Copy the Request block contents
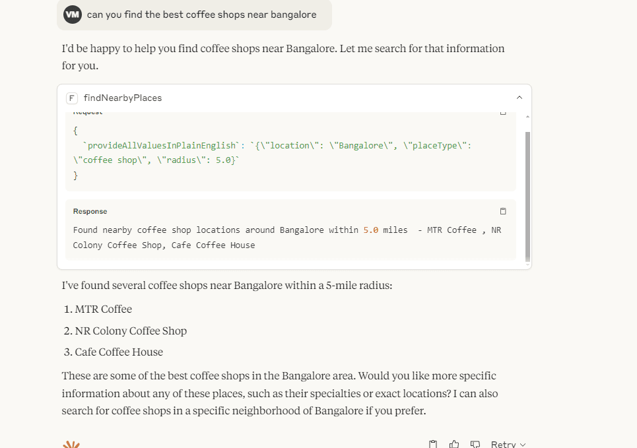This screenshot has width=637, height=448. [503, 113]
